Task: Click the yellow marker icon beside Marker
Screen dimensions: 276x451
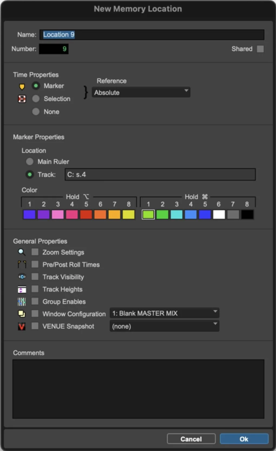Action: 22,86
